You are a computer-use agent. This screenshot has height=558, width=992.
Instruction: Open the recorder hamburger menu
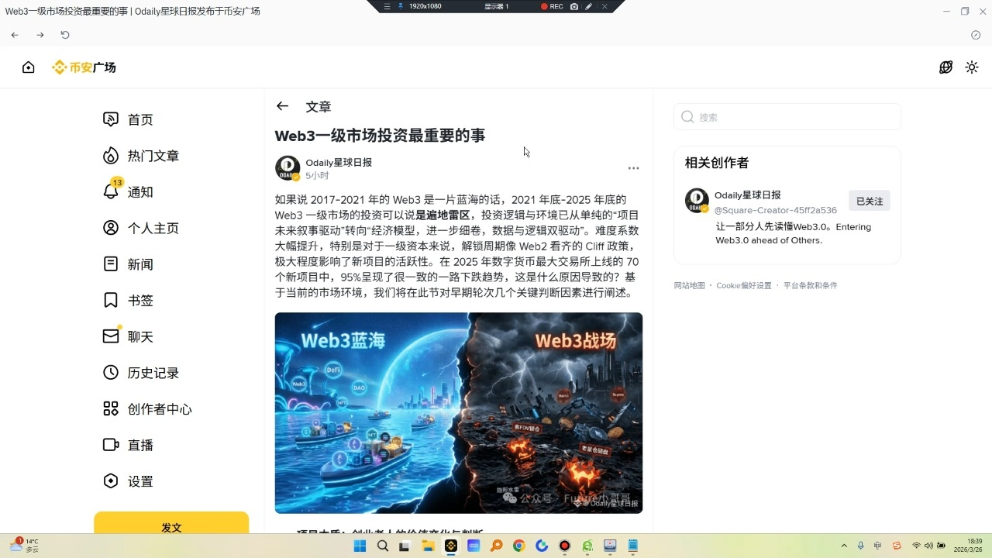[386, 6]
